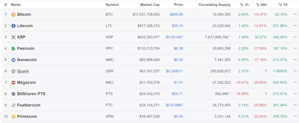Click the Litecoin coin logo icon
The image size is (299, 123).
pos(13,26)
